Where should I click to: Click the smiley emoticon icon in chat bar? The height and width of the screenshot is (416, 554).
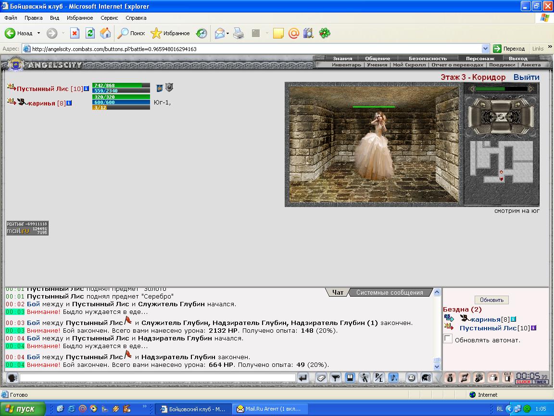(411, 378)
